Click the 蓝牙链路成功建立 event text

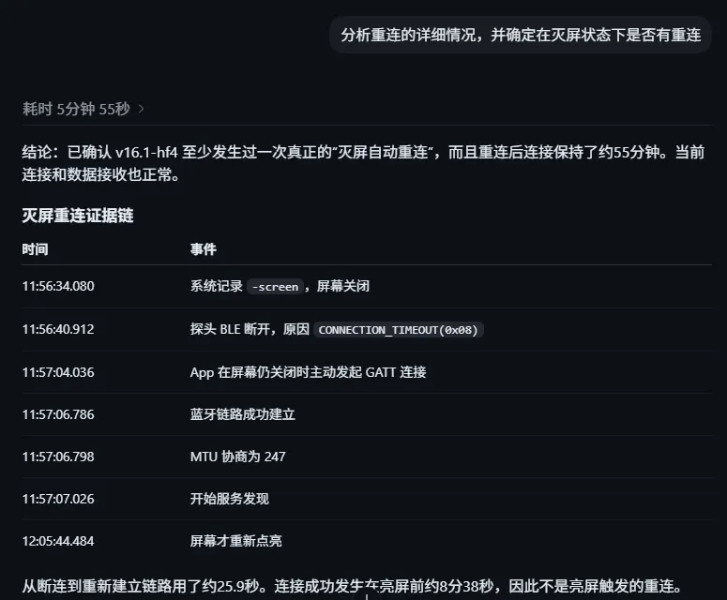pyautogui.click(x=242, y=414)
